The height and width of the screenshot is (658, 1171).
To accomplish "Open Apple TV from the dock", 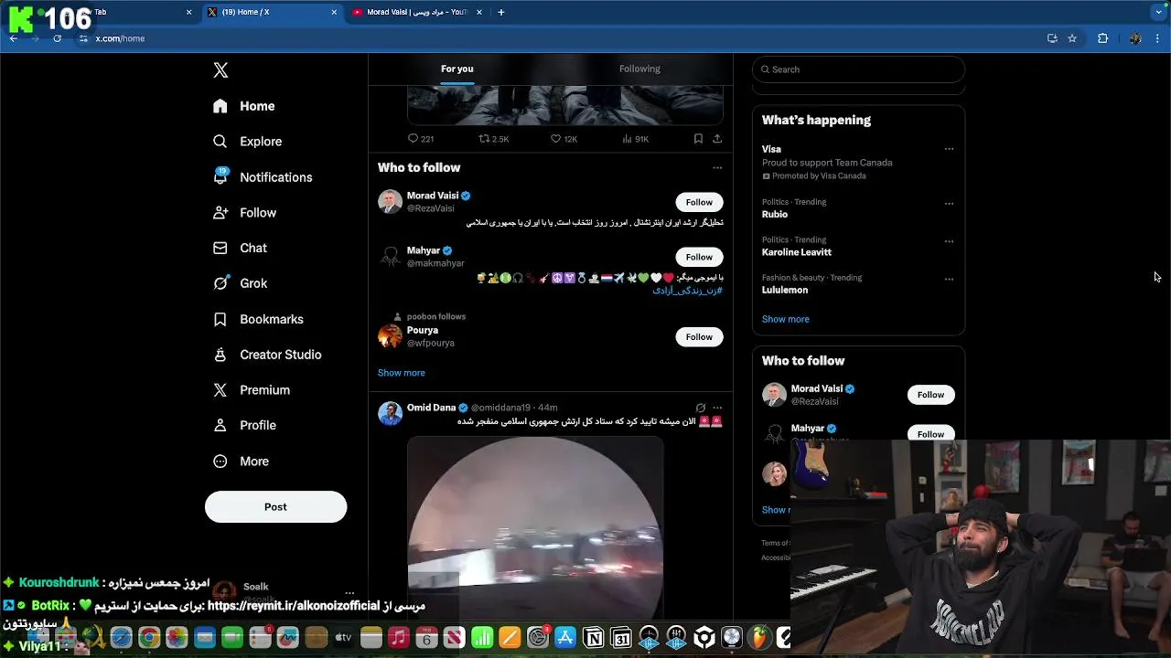I will 343,638.
